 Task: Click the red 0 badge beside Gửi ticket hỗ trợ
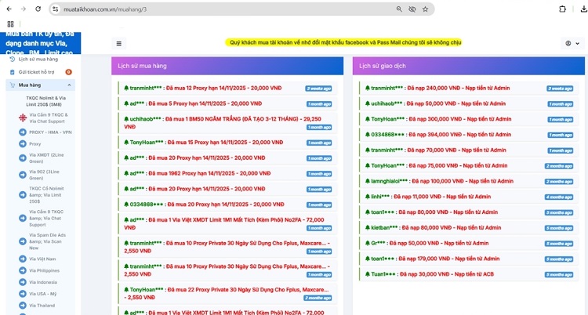(x=68, y=72)
